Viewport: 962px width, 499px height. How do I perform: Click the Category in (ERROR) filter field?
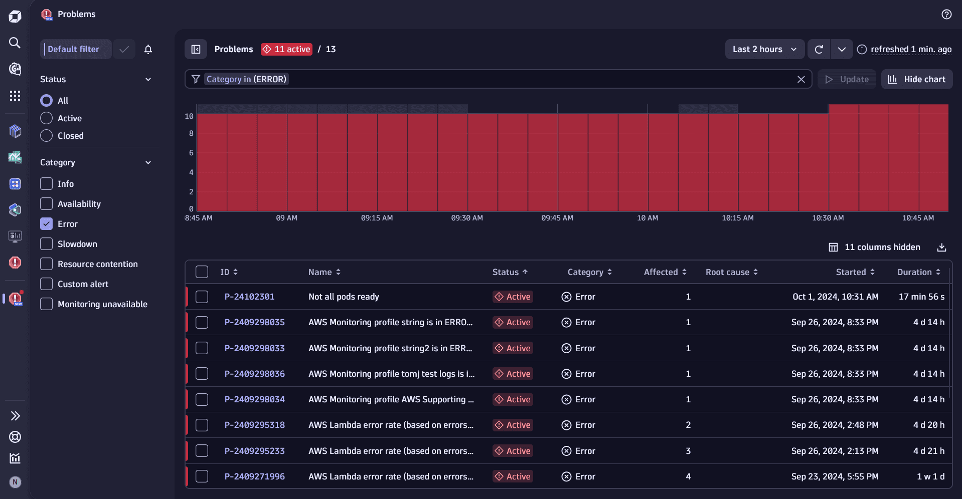(498, 79)
